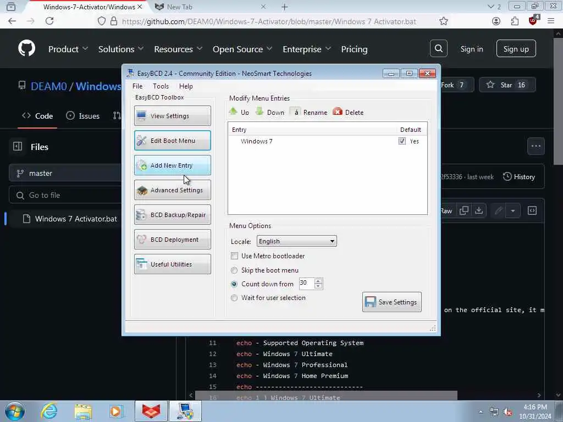
Task: Copy raw file contents icon
Action: 463,210
